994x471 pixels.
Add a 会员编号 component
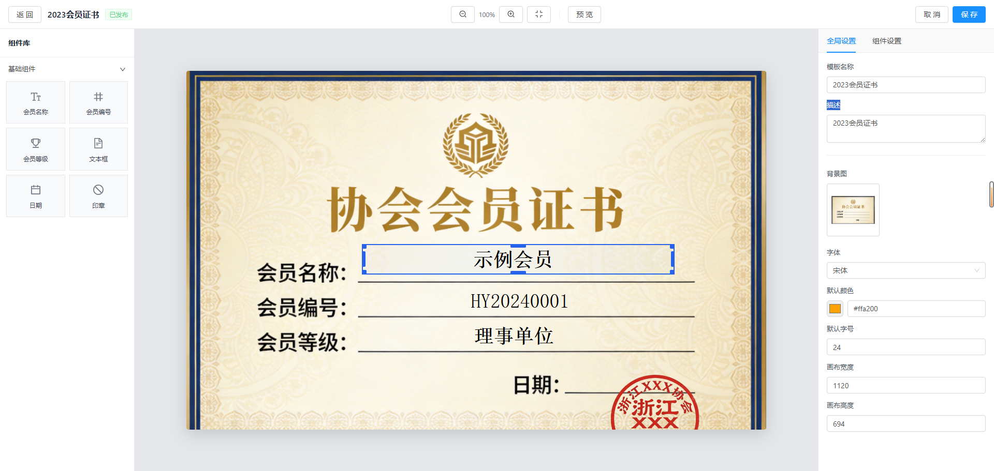[x=98, y=102]
